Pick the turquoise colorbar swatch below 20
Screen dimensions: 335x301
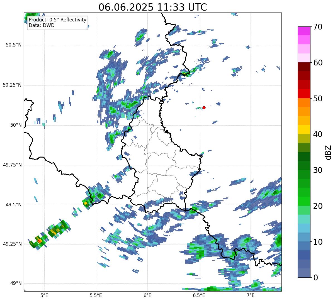pos(304,219)
